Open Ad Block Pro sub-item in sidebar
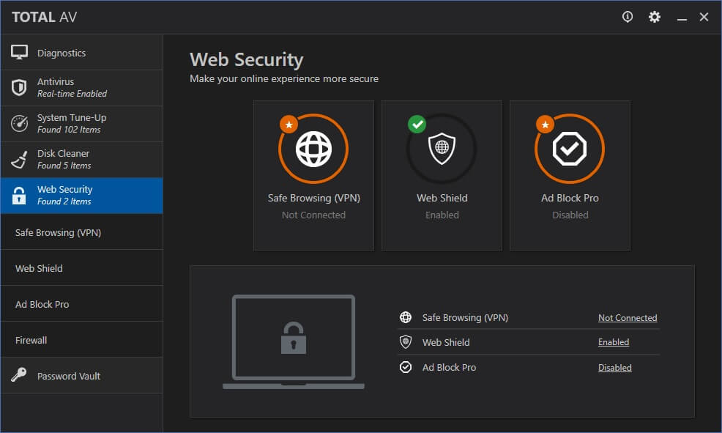The width and height of the screenshot is (722, 433). click(81, 304)
